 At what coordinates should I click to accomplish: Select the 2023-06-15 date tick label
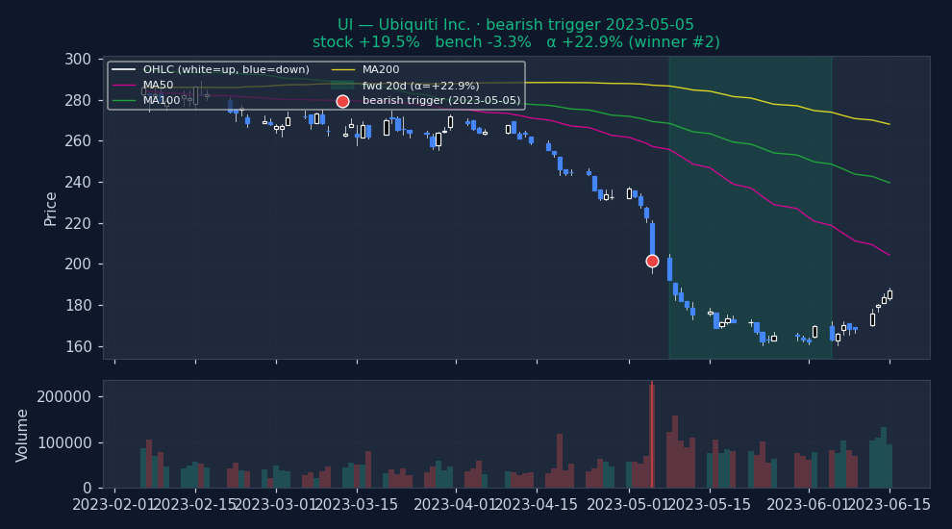click(889, 505)
